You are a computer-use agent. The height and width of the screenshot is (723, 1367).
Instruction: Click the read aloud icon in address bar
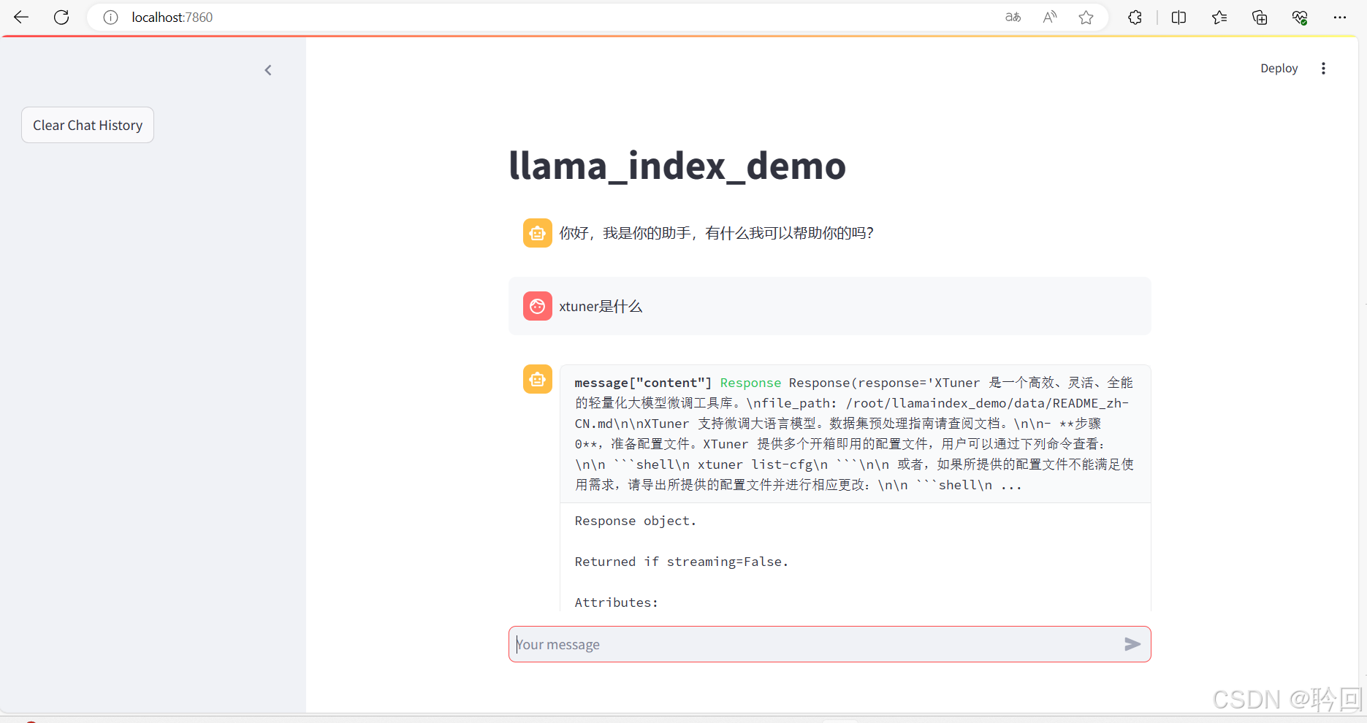click(1049, 17)
